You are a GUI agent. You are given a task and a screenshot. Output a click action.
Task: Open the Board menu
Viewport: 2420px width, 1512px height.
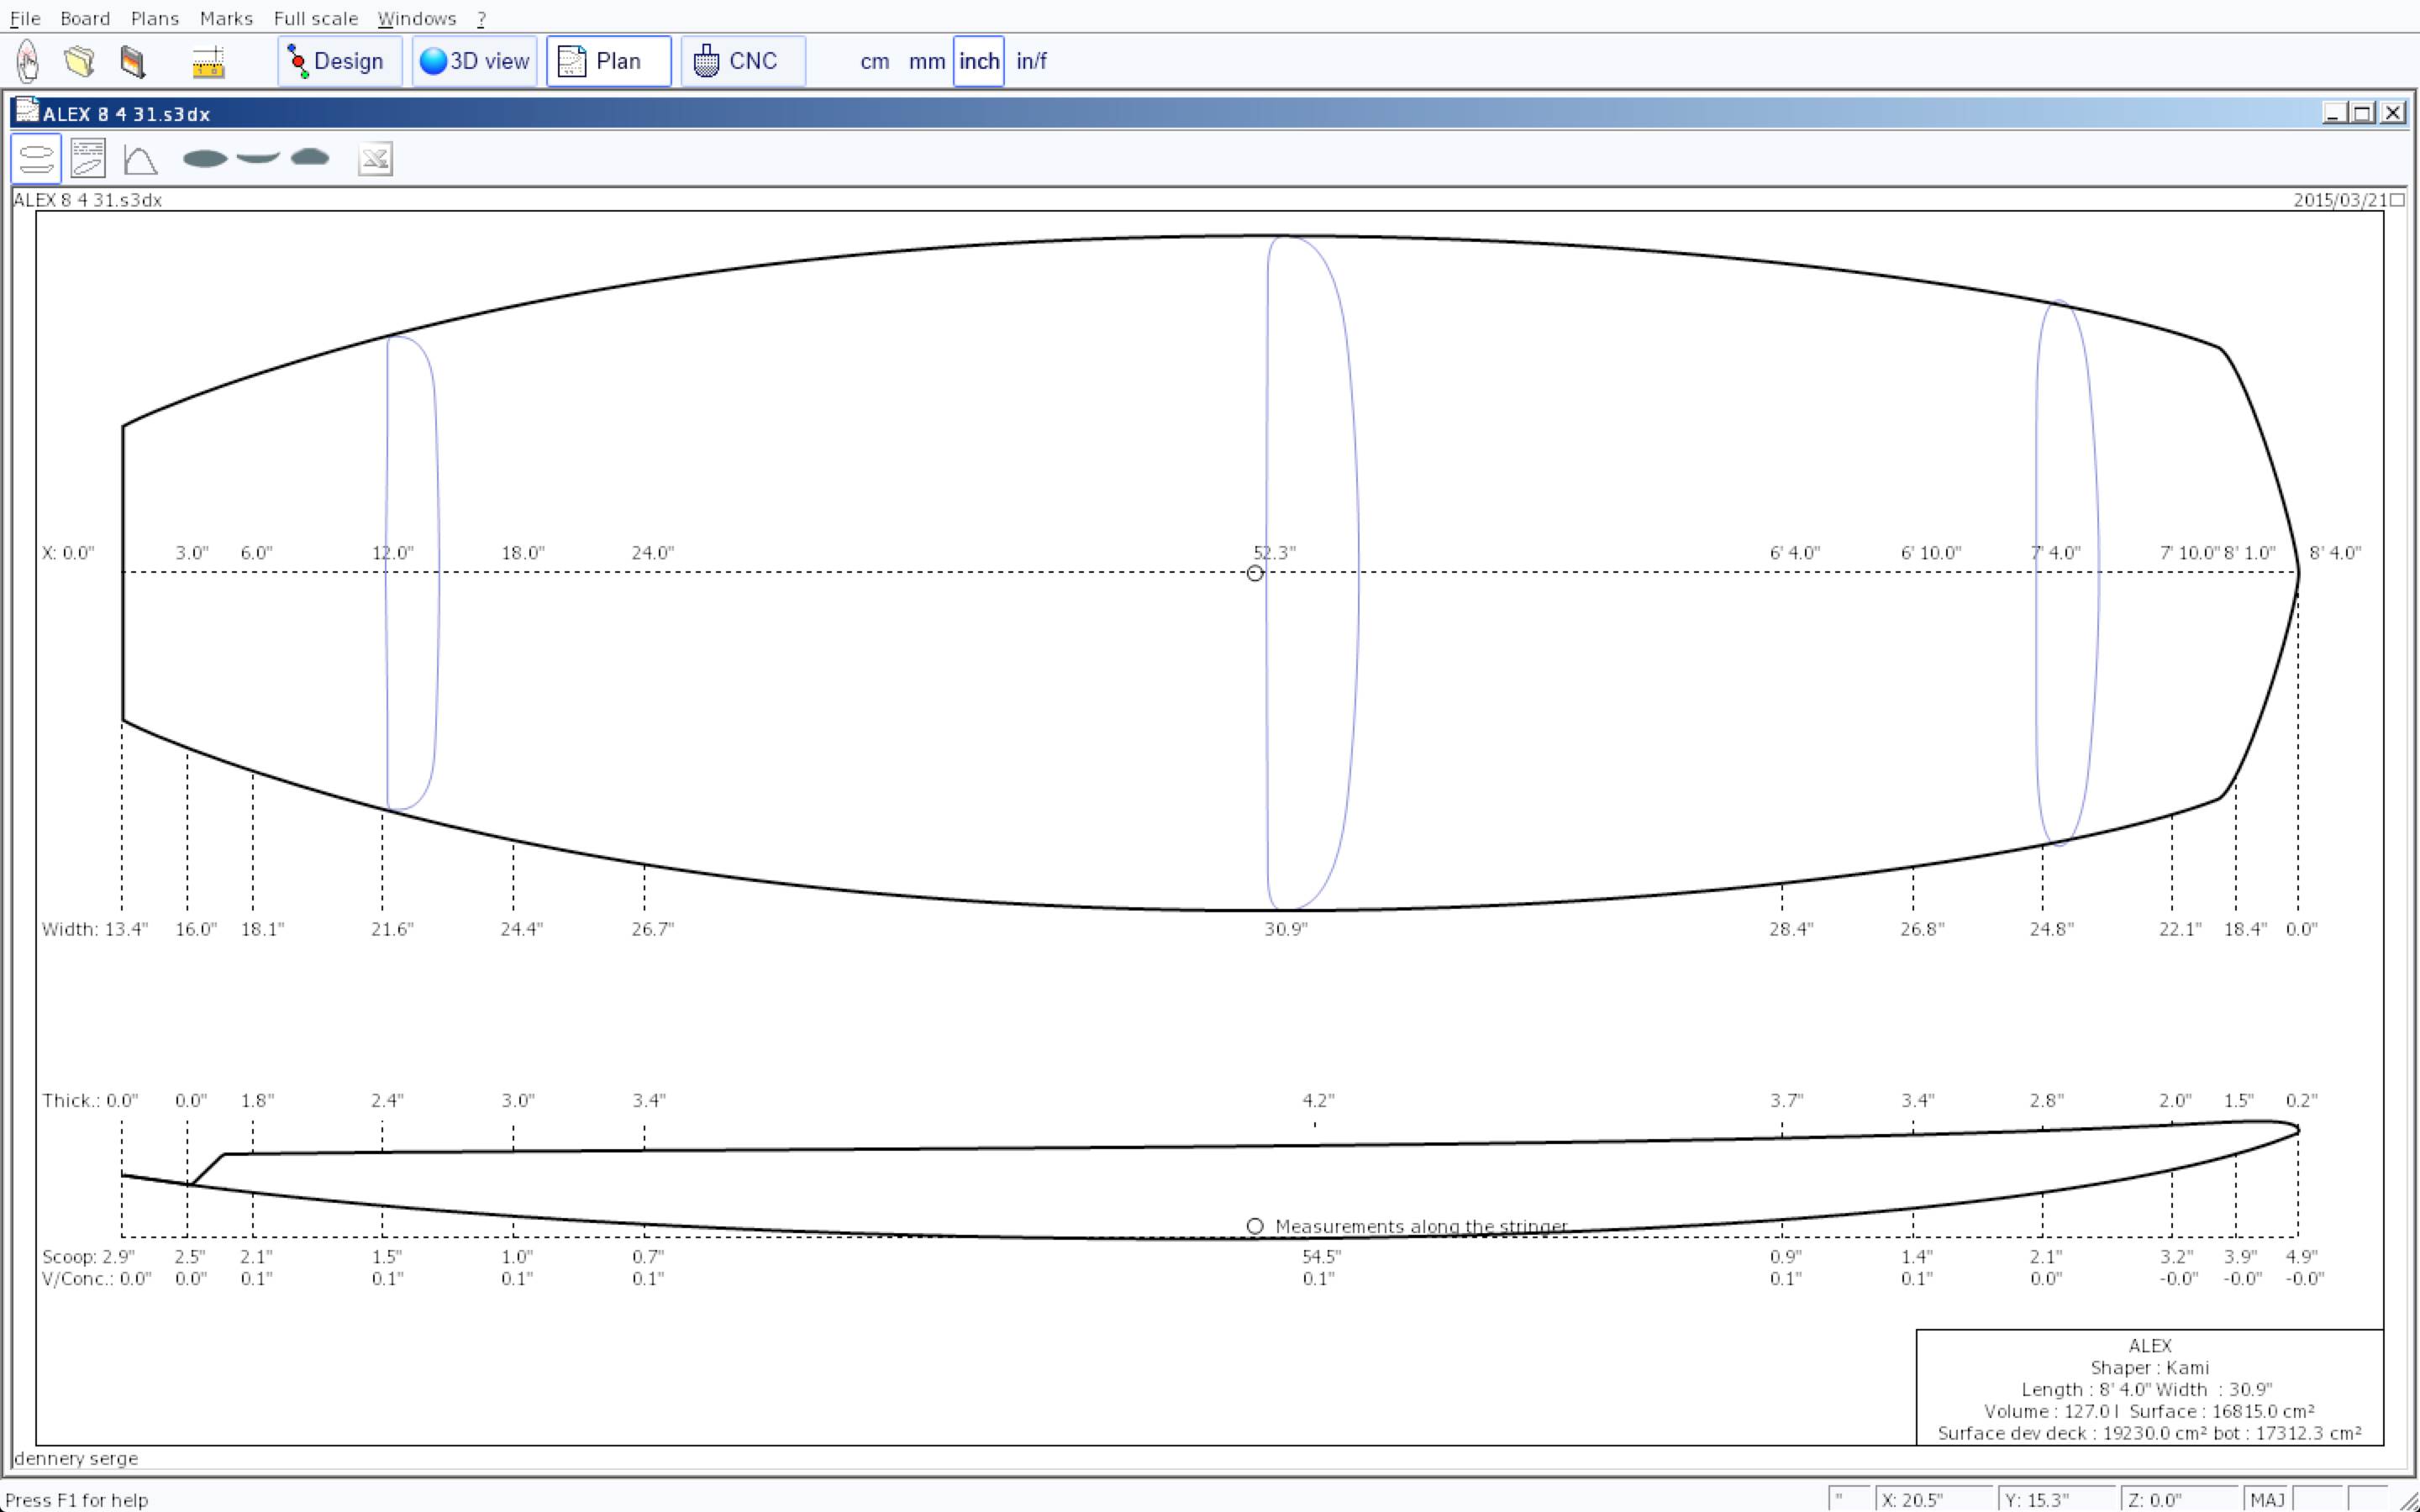click(x=85, y=18)
